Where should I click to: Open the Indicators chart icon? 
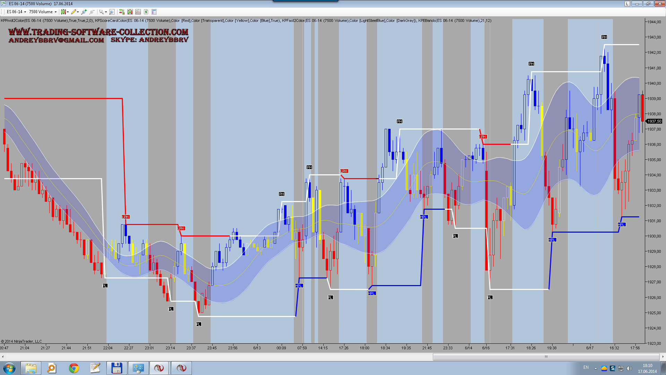point(138,12)
